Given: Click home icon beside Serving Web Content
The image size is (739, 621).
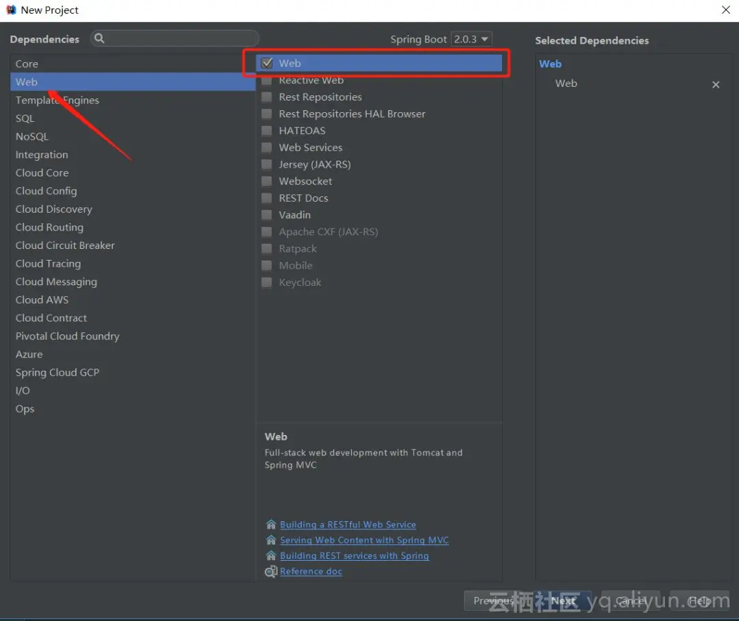Looking at the screenshot, I should click(271, 540).
